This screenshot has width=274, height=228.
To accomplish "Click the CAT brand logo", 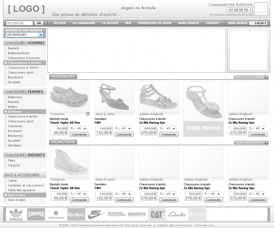I will (157, 214).
